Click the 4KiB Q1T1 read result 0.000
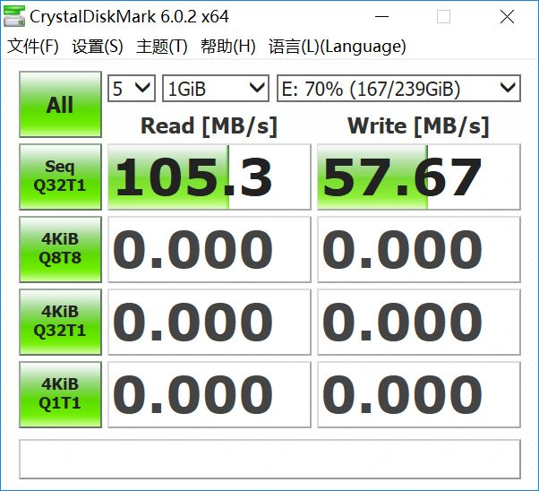This screenshot has height=491, width=539. pyautogui.click(x=210, y=394)
